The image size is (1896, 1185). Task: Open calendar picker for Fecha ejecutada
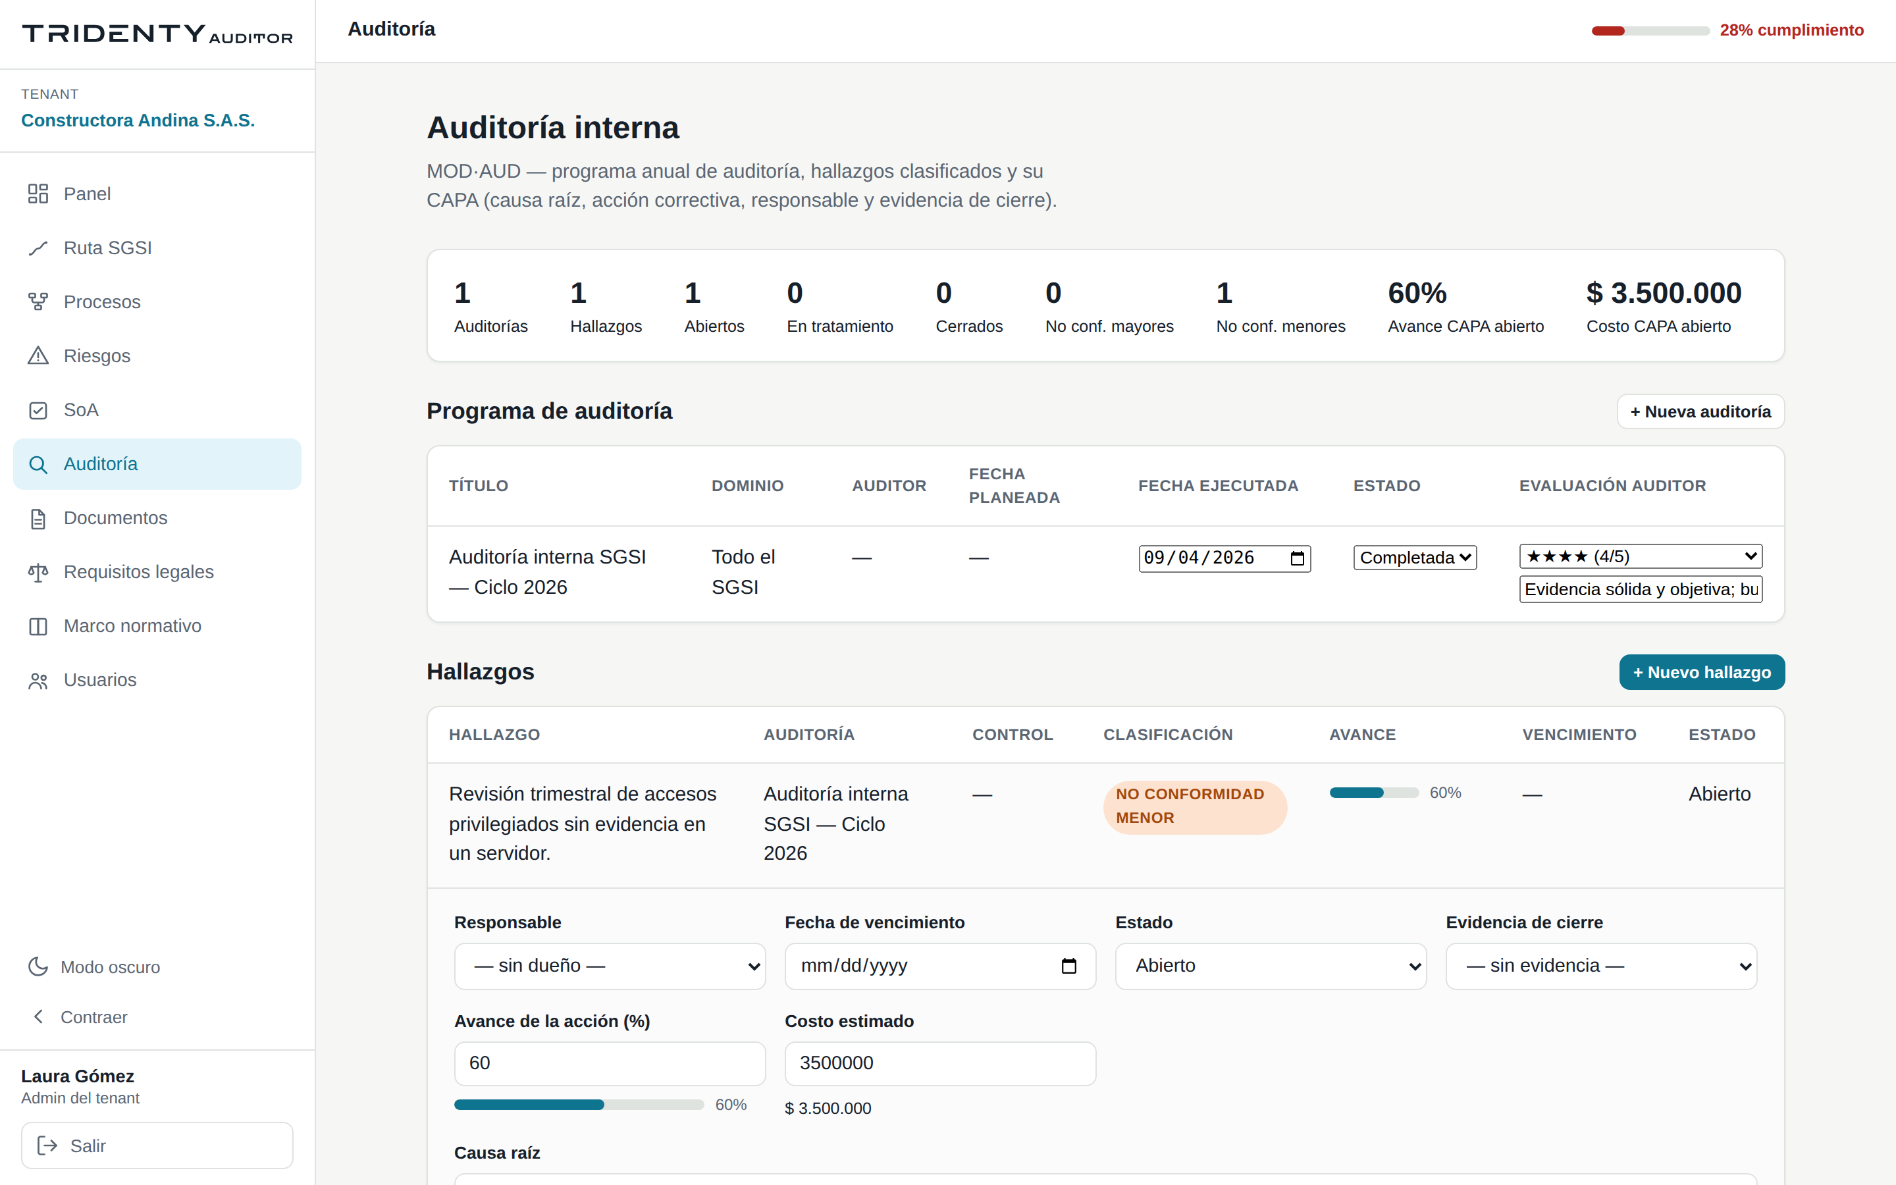(1298, 558)
